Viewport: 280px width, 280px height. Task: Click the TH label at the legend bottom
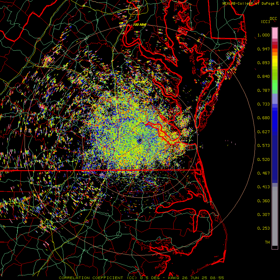click(x=267, y=242)
